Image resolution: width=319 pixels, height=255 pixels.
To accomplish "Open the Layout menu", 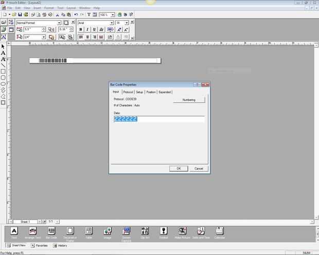I will click(71, 8).
